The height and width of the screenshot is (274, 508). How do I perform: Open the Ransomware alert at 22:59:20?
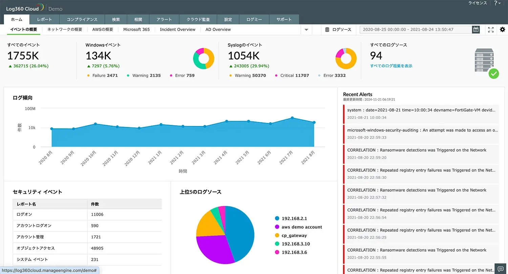click(x=421, y=153)
